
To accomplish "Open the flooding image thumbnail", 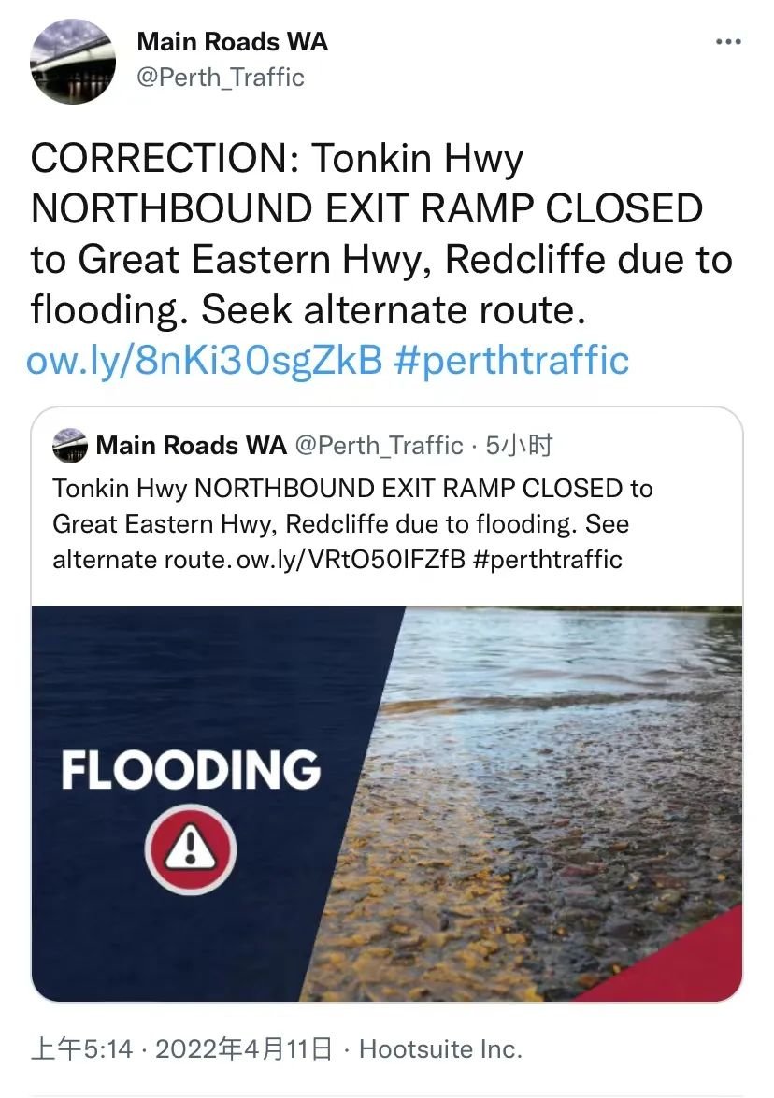I will (x=387, y=804).
